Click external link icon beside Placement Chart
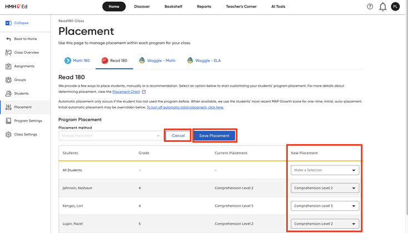The width and height of the screenshot is (408, 233). coord(144,92)
